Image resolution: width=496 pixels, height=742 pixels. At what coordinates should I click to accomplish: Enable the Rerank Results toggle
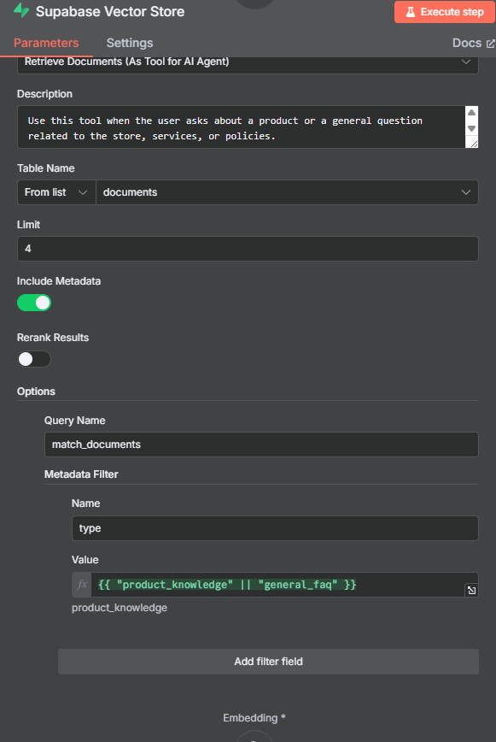[34, 359]
